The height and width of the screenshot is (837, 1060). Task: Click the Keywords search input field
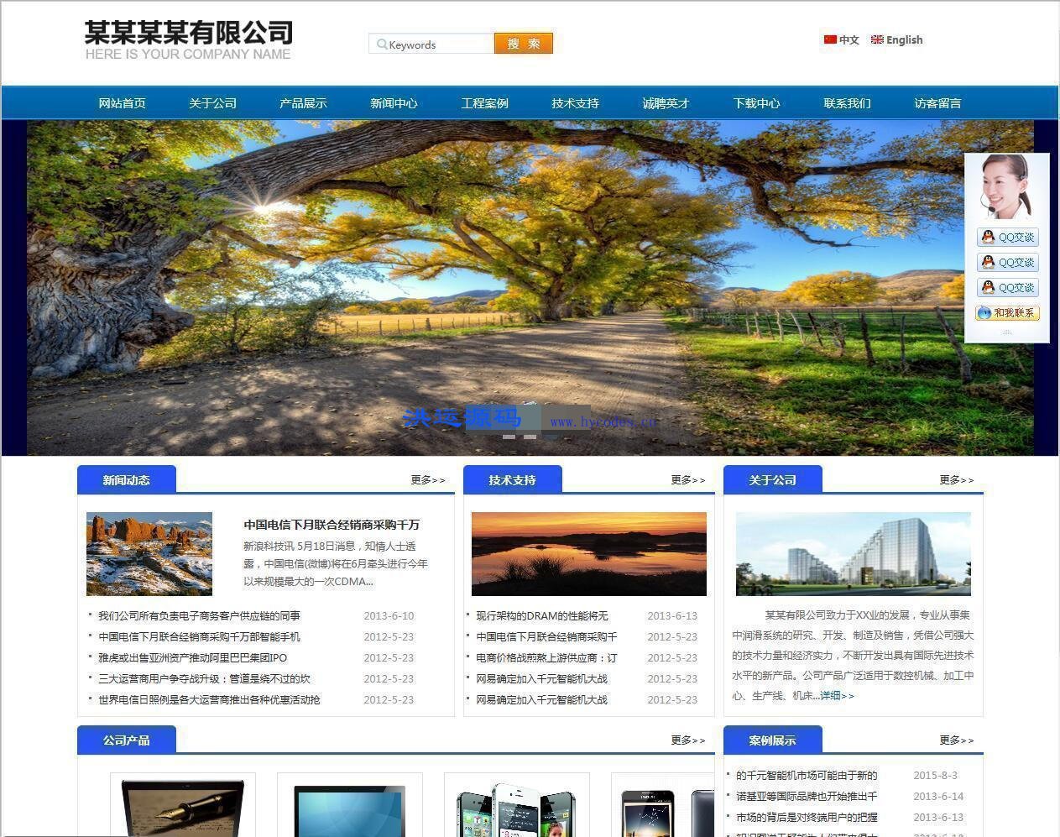pos(431,44)
